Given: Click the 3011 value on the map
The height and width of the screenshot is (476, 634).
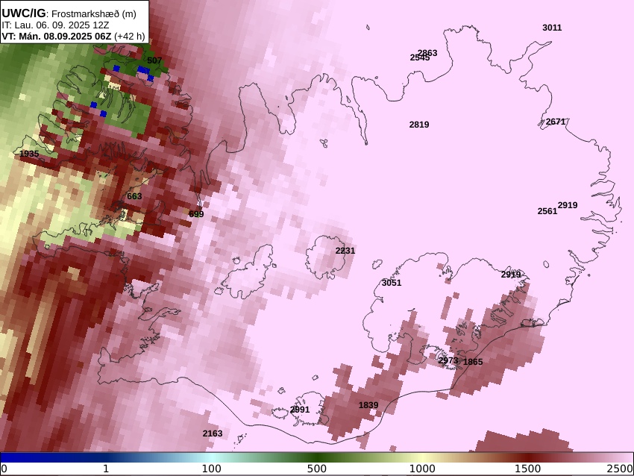Looking at the screenshot, I should pos(552,28).
